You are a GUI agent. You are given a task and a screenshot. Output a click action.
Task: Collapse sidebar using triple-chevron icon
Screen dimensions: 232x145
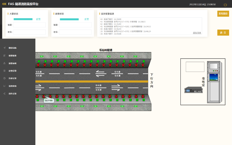[x=4, y=4]
